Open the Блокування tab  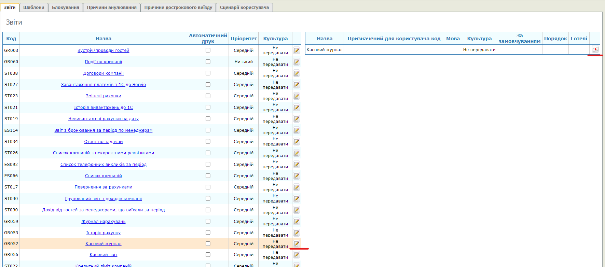point(66,7)
